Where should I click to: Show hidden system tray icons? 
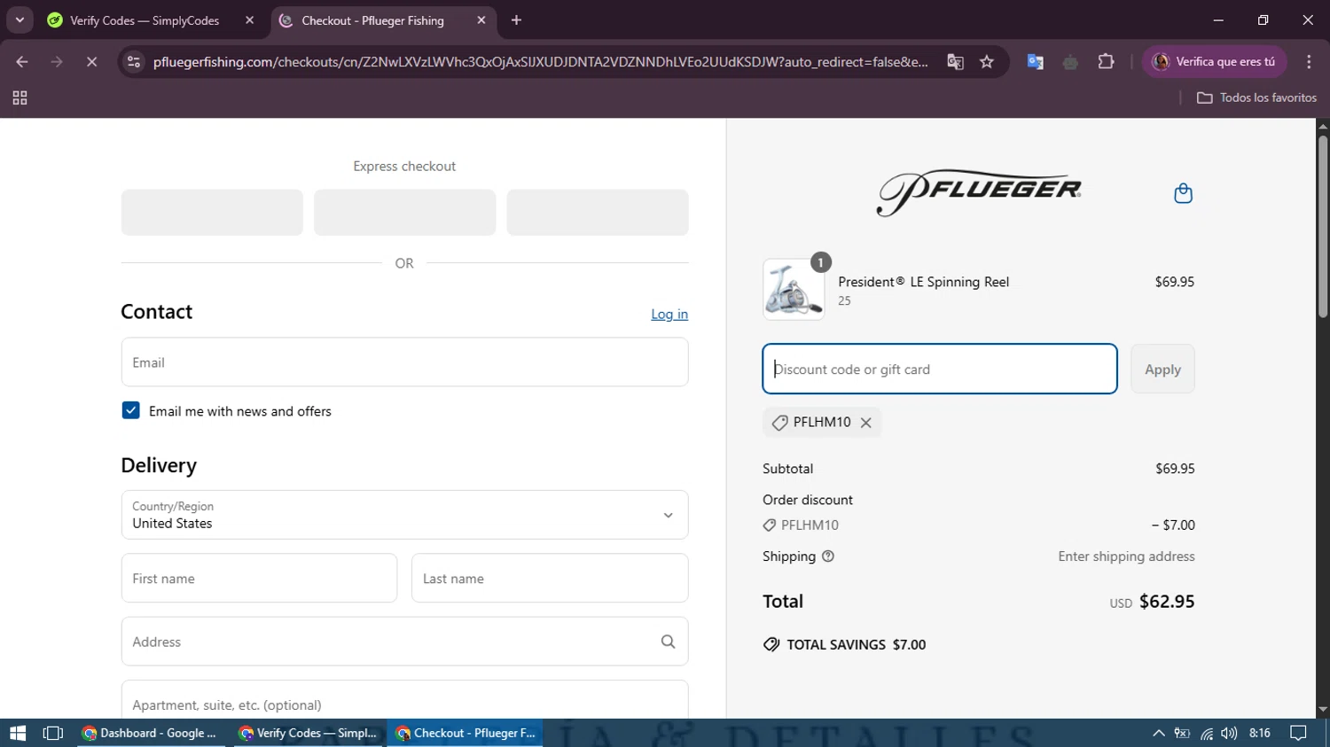1158,733
